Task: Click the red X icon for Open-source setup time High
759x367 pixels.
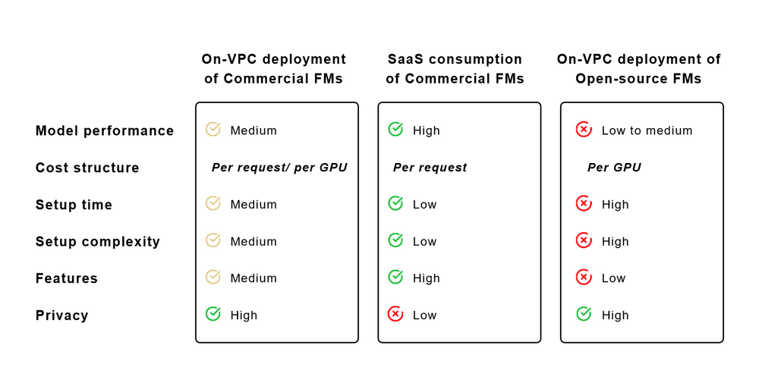Action: pyautogui.click(x=584, y=204)
